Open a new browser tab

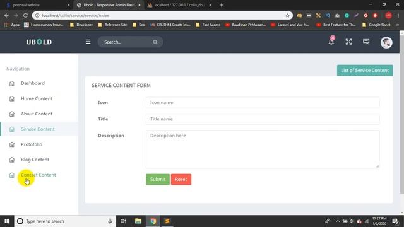(x=222, y=5)
